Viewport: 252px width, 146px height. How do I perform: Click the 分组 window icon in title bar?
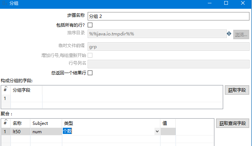pos(5,3)
